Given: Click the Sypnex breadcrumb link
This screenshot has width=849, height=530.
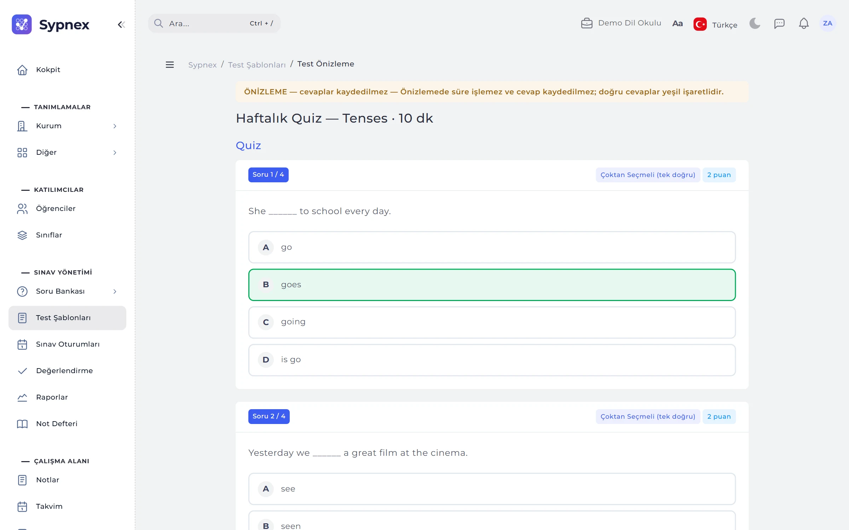Looking at the screenshot, I should click(x=202, y=65).
